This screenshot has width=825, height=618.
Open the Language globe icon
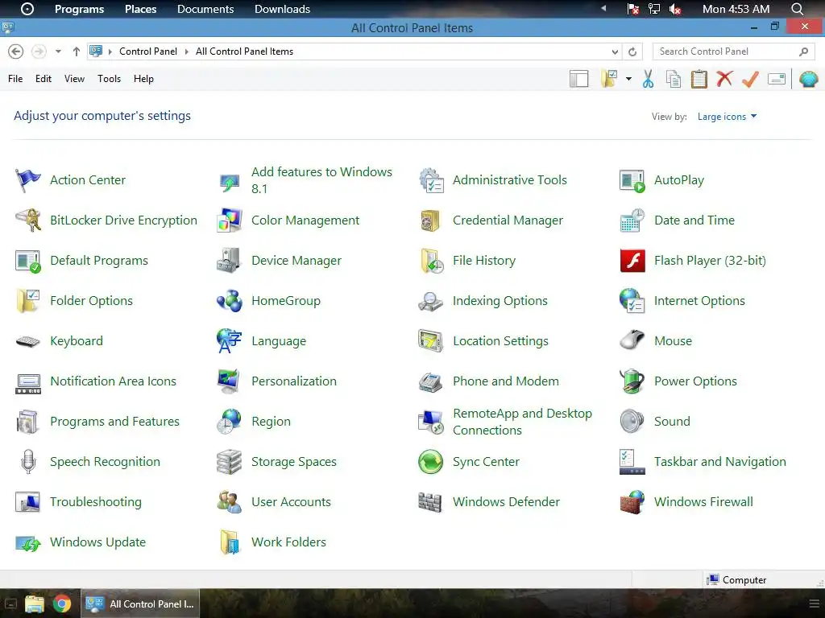pos(230,341)
